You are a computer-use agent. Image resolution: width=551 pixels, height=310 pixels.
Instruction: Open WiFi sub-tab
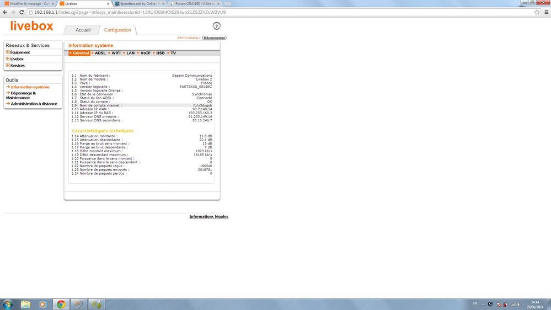coord(116,53)
